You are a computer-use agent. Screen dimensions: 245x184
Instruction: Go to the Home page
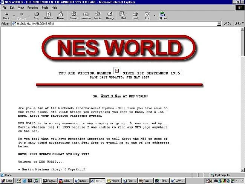click(60, 15)
